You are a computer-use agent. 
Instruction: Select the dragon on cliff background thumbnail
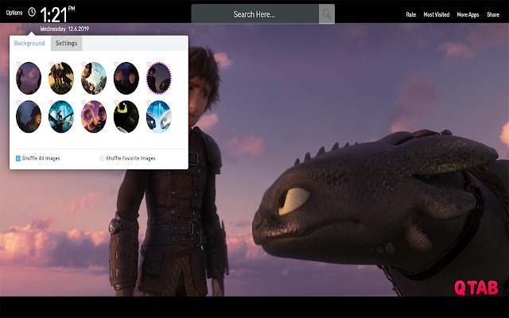(61, 78)
